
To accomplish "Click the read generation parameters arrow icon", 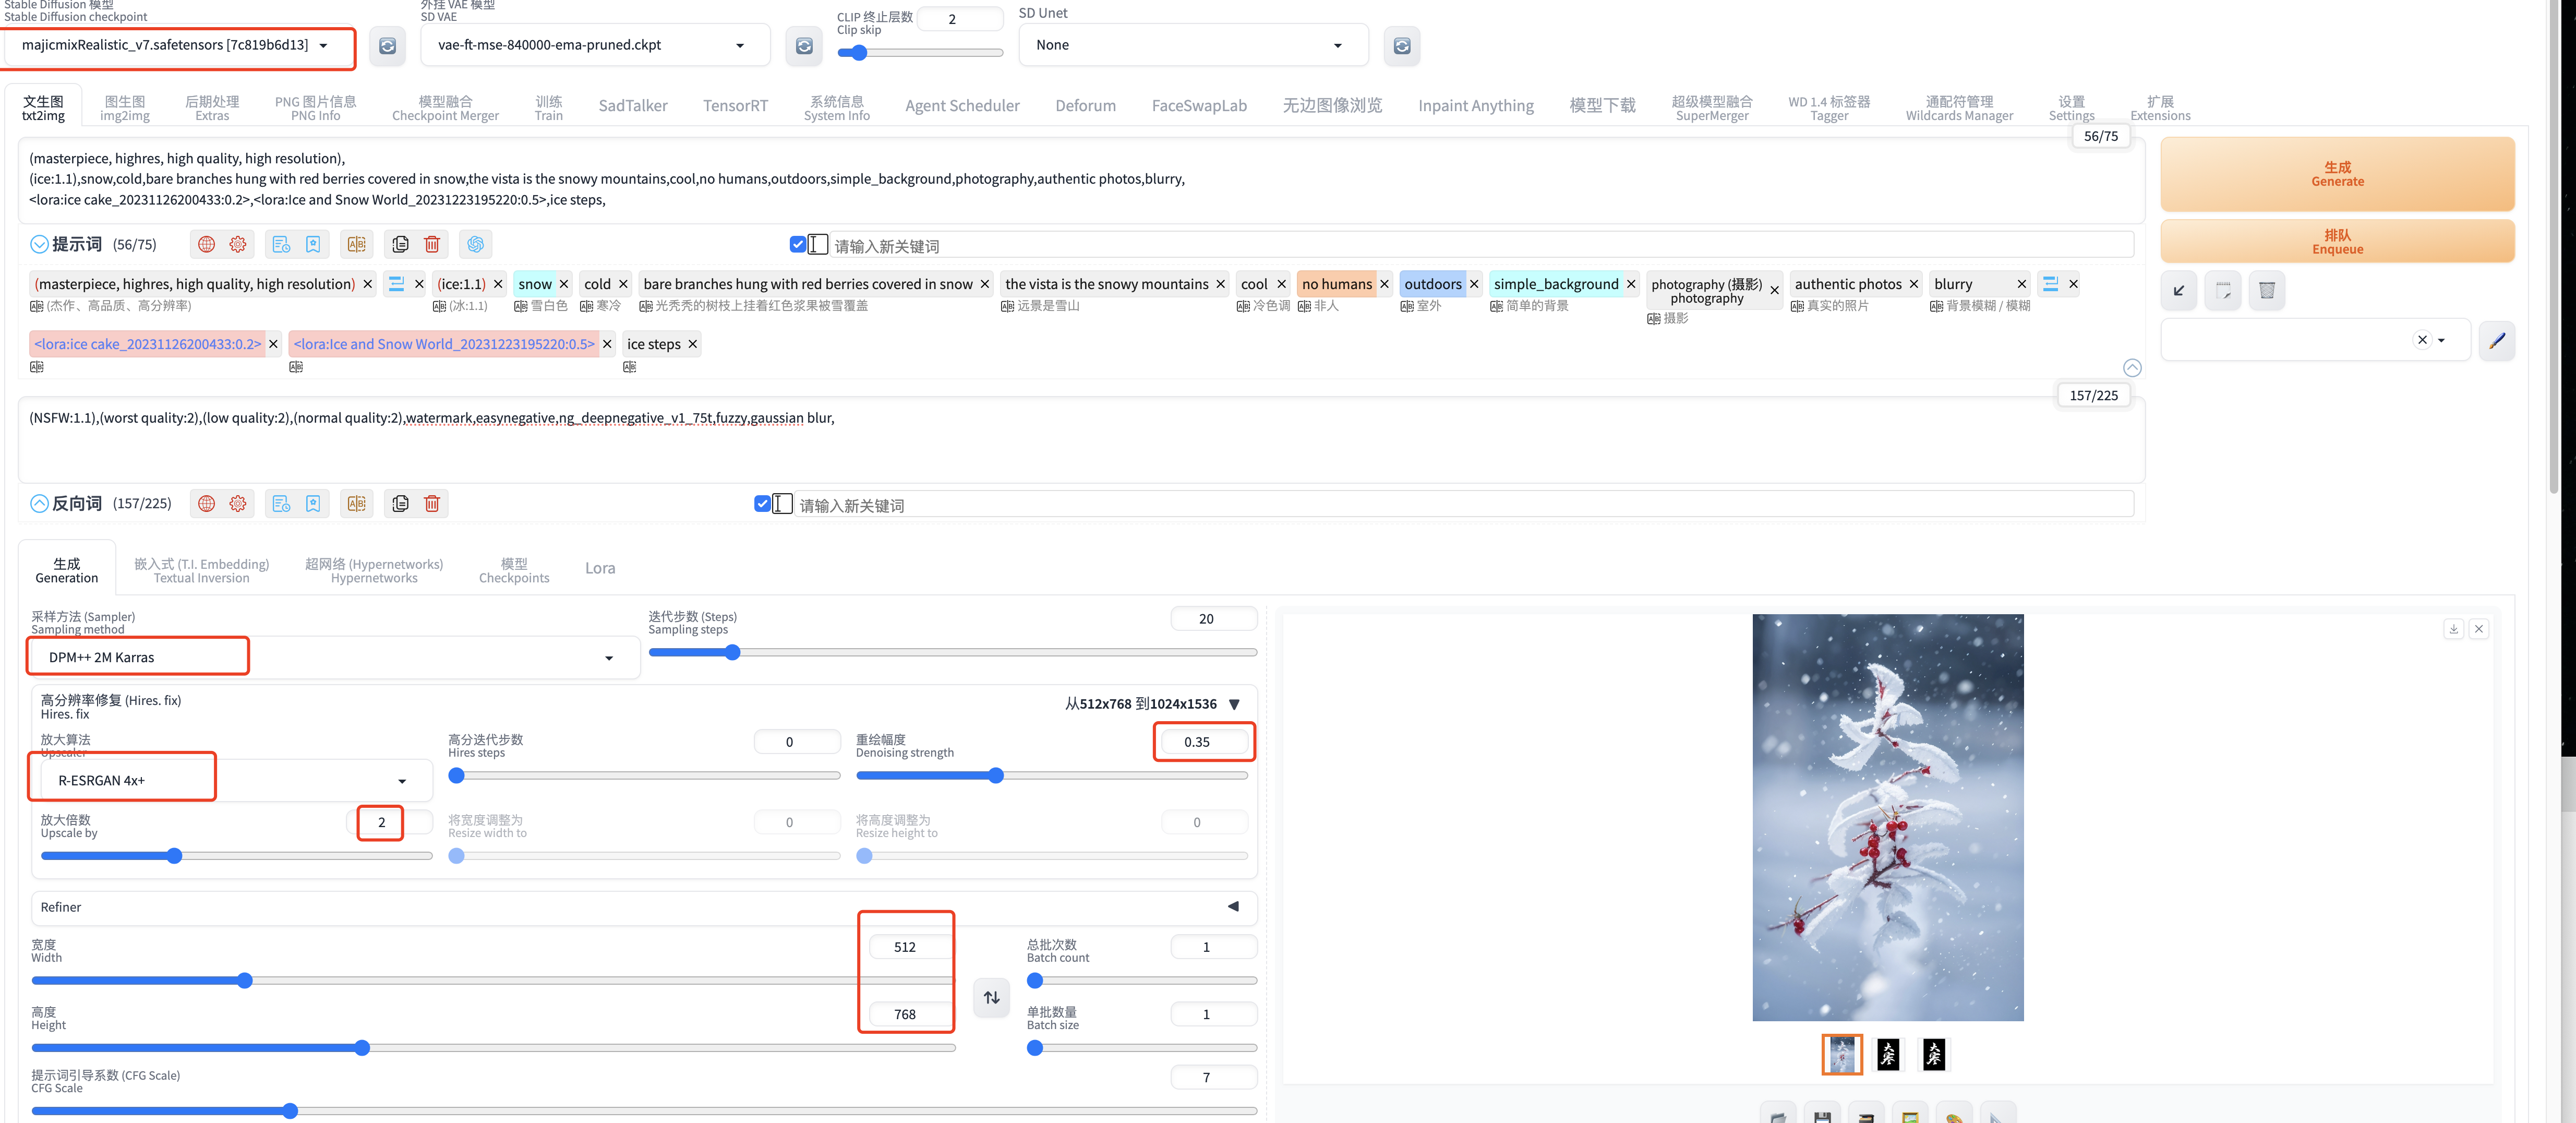I will coord(2179,291).
